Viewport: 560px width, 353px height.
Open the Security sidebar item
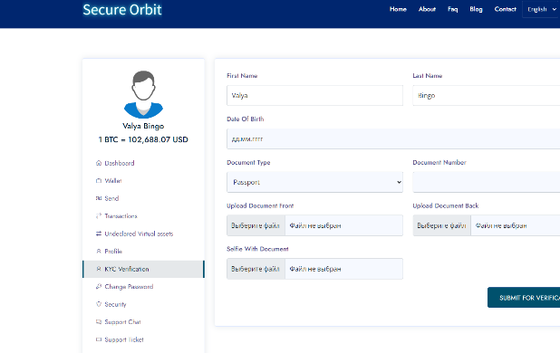click(x=143, y=304)
